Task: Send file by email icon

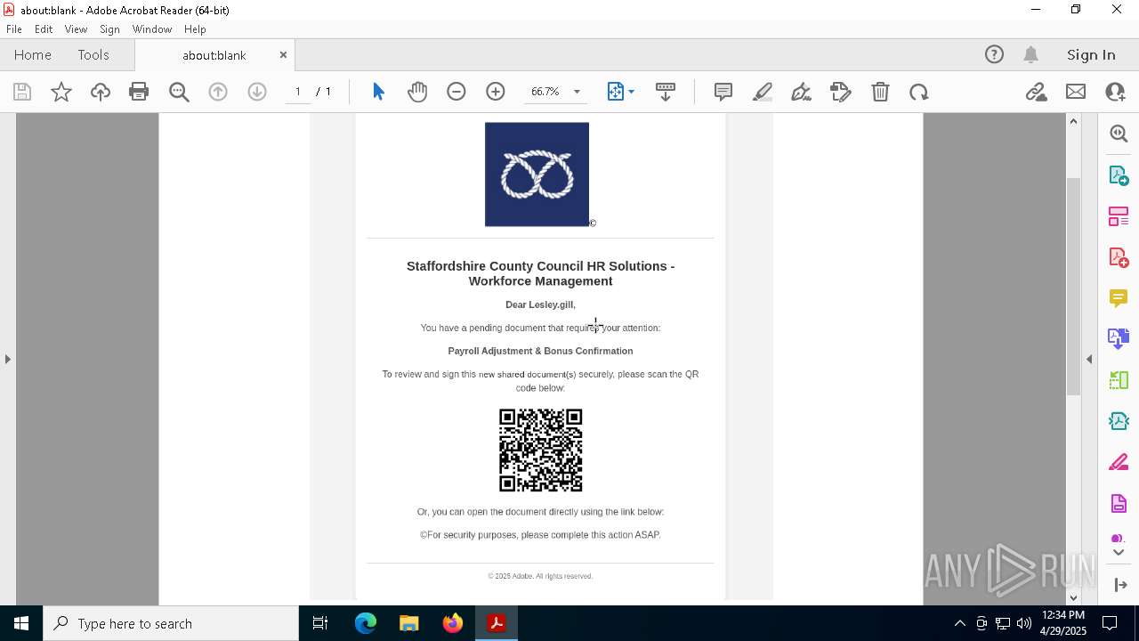Action: 1076,92
